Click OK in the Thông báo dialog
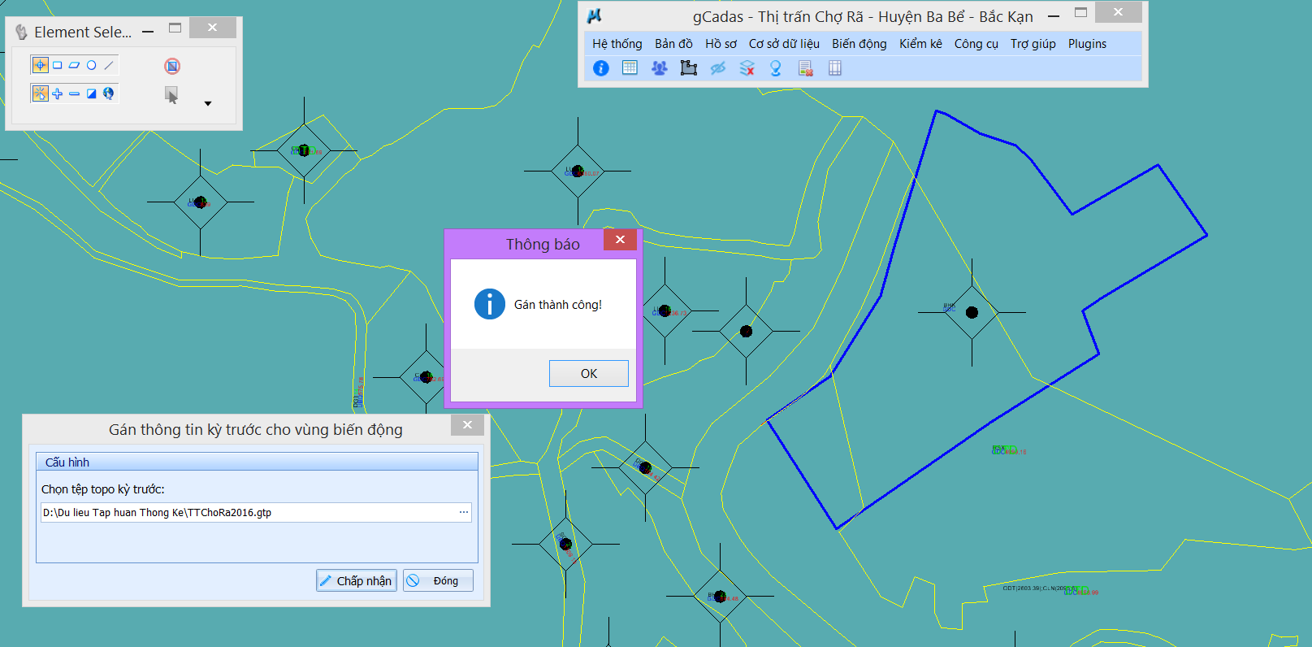The width and height of the screenshot is (1312, 647). [x=588, y=373]
